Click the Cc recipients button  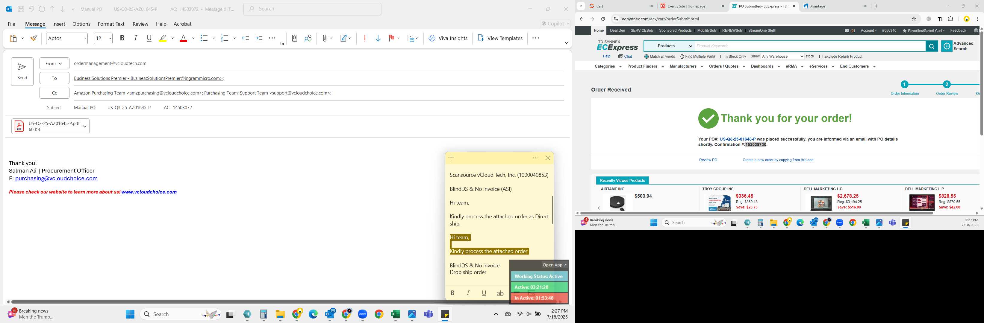point(54,93)
